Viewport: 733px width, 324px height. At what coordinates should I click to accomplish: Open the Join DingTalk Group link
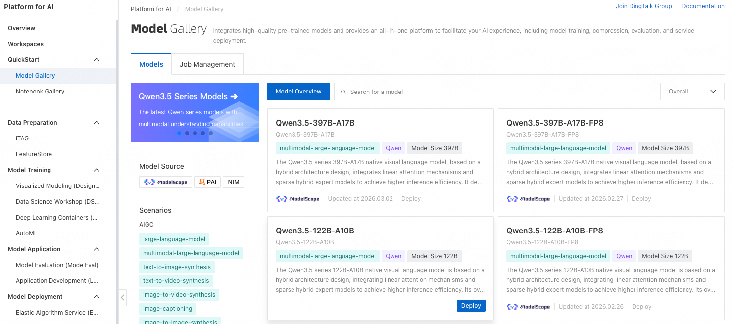click(x=644, y=6)
